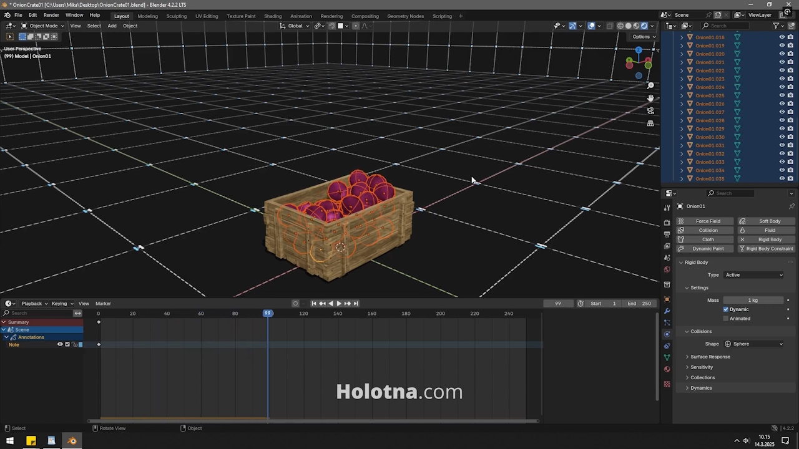Image resolution: width=799 pixels, height=449 pixels.
Task: Switch to the Shading workspace tab
Action: [273, 16]
